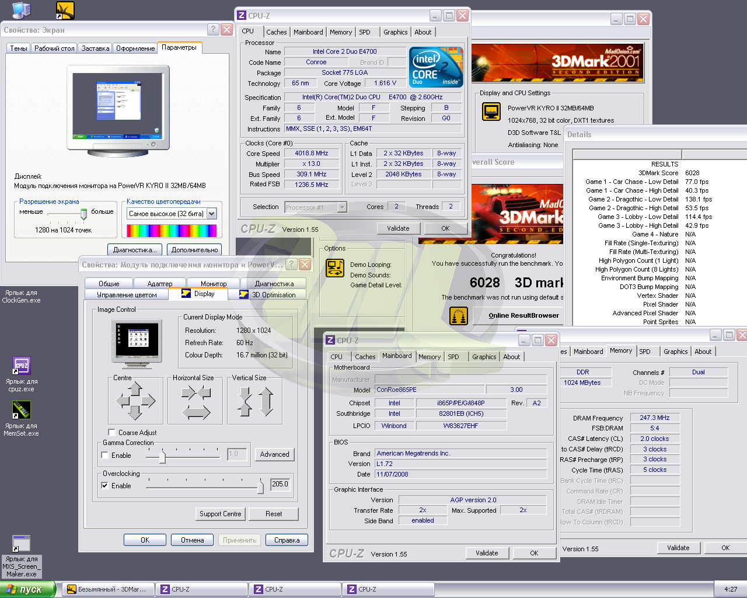Click the Centre right arrow
This screenshot has width=747, height=598.
(148, 401)
